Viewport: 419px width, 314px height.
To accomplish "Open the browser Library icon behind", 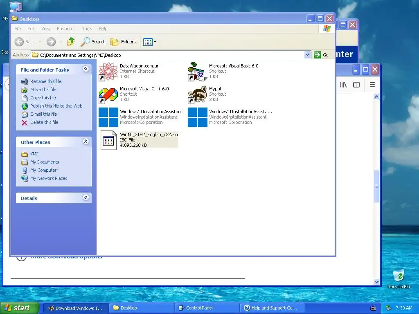I will (x=343, y=85).
